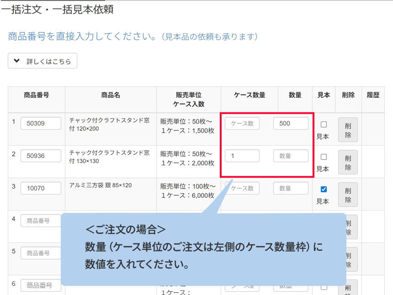Select the product number field containing 10070

tap(41, 188)
